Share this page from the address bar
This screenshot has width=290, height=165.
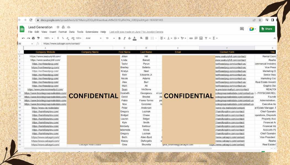click(254, 20)
